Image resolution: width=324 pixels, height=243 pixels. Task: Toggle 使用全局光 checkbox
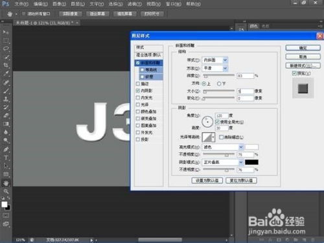click(x=217, y=122)
